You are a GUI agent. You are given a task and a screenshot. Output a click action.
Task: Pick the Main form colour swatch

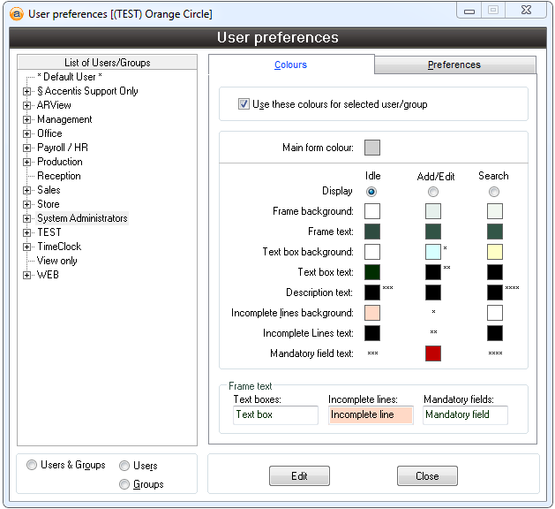pyautogui.click(x=372, y=148)
